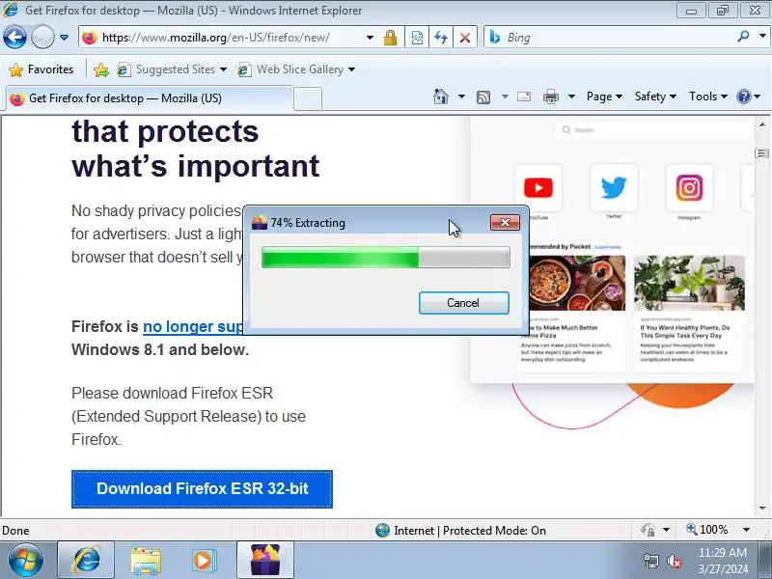The image size is (772, 579).
Task: Click the YouTube shortcut tile
Action: click(x=538, y=188)
